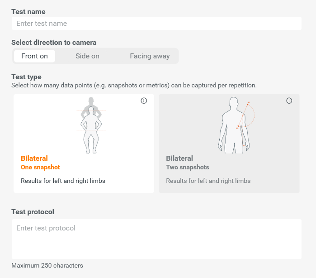Click the Test type heading
Viewport: 316px width, 278px height.
pyautogui.click(x=26, y=77)
